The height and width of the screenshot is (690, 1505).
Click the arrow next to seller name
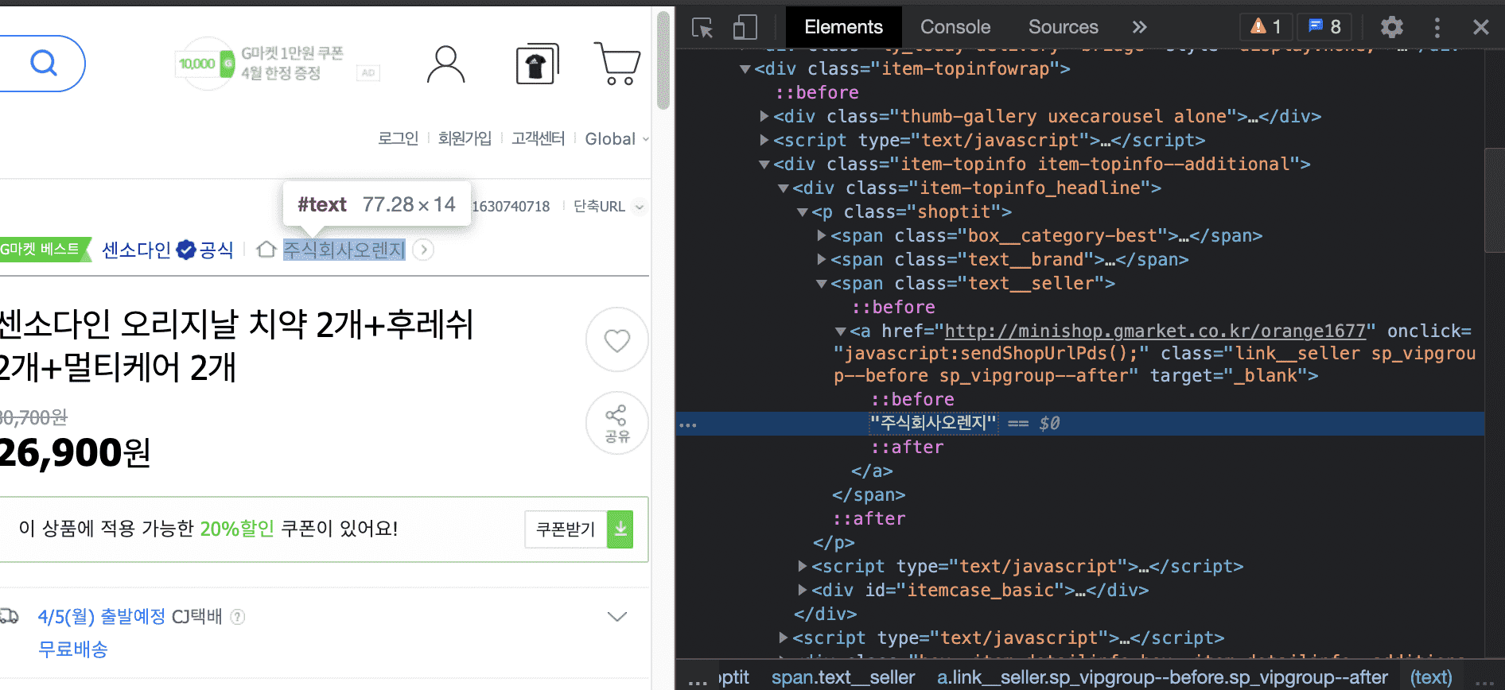tap(424, 250)
